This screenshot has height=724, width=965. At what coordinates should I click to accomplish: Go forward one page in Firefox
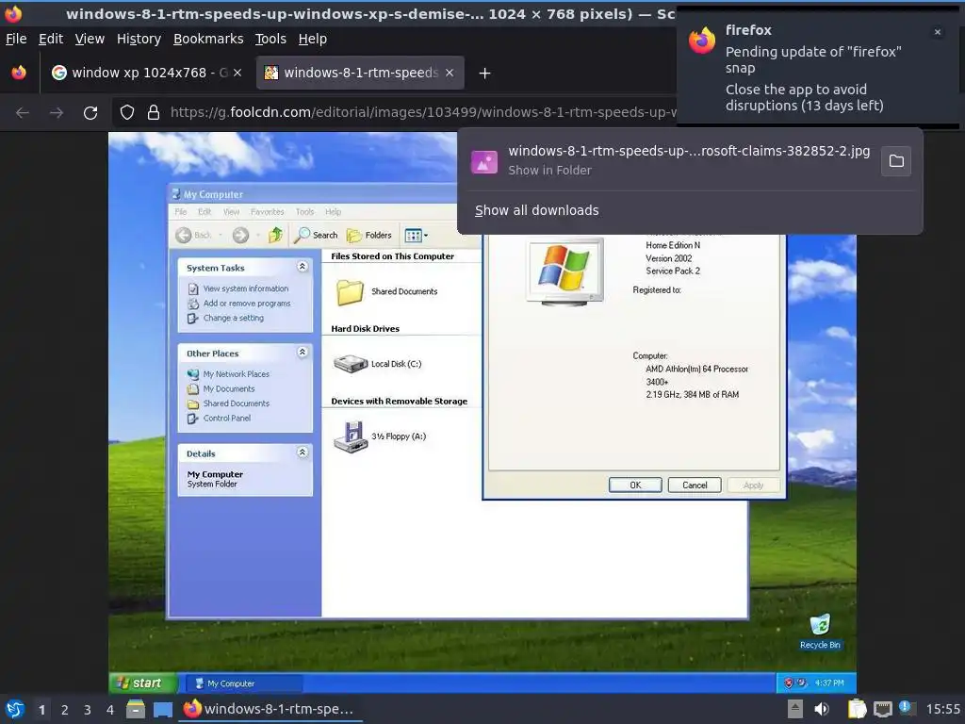[x=56, y=113]
